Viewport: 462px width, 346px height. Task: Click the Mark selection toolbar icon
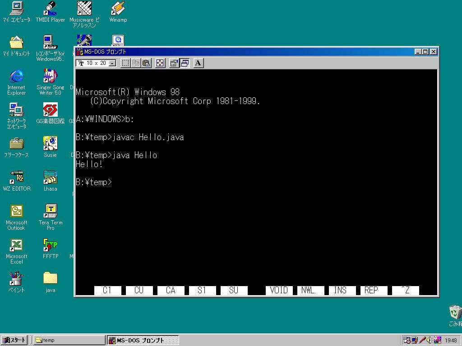[x=125, y=63]
